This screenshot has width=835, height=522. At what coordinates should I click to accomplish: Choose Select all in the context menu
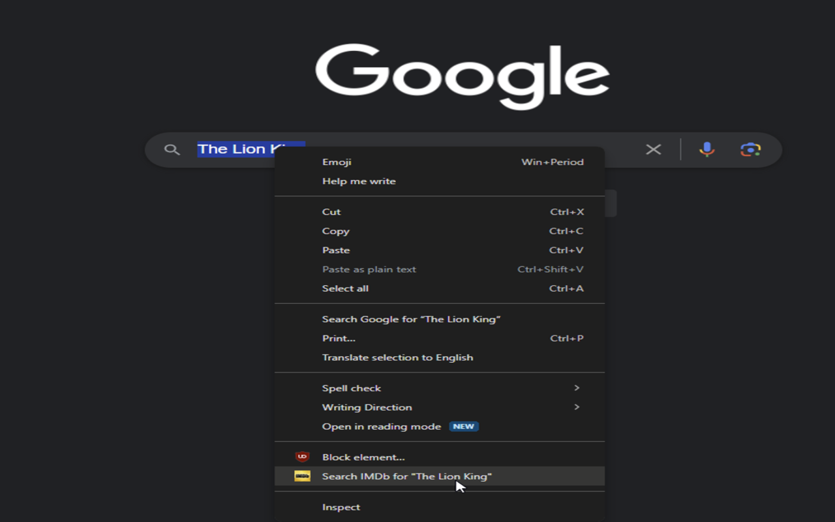click(440, 288)
